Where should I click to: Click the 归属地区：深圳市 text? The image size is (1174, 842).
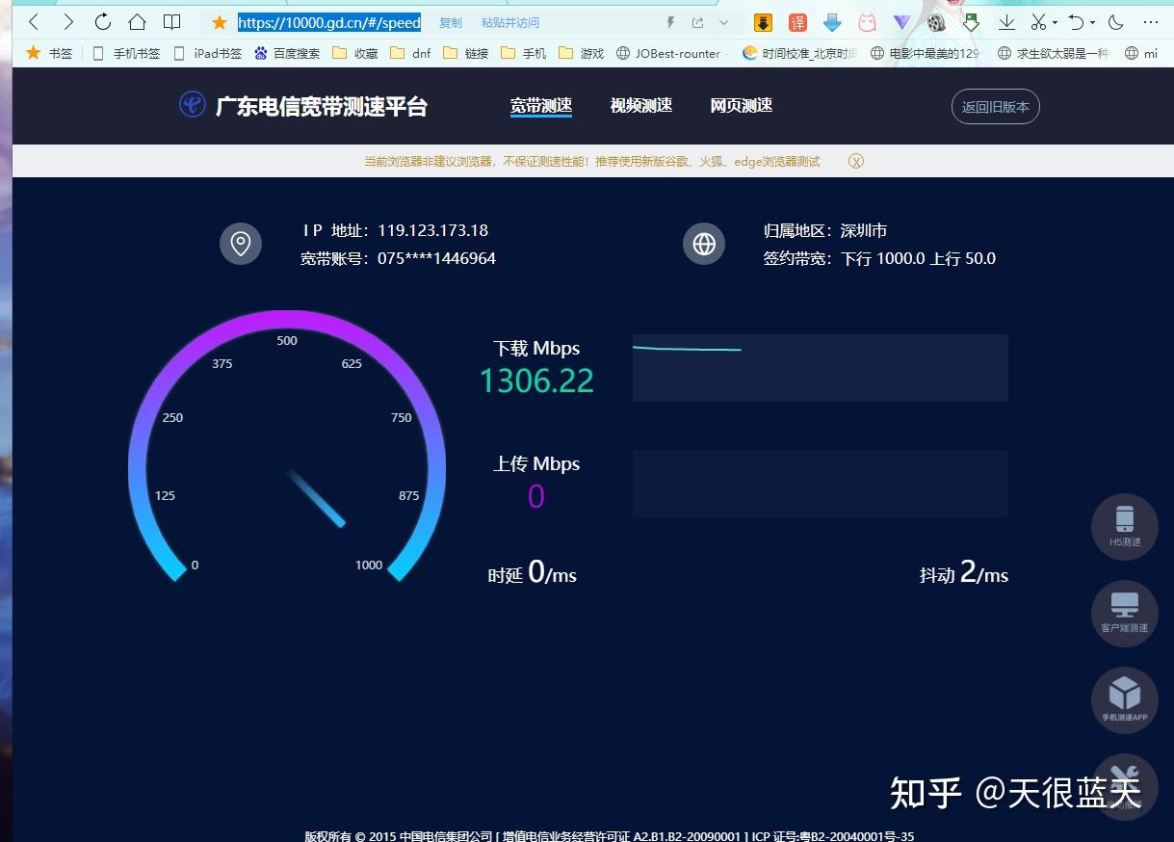(x=825, y=231)
